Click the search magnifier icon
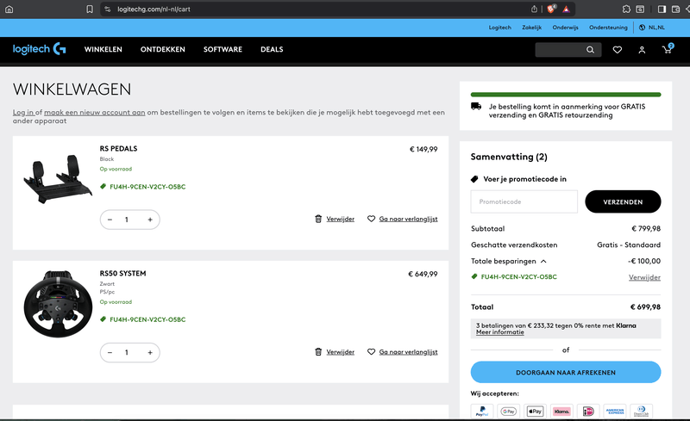690x421 pixels. 590,50
